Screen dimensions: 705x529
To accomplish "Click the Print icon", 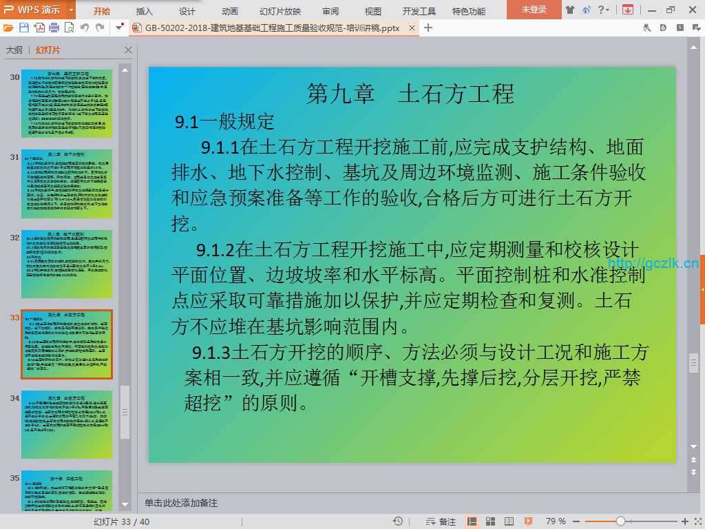I will (x=54, y=28).
